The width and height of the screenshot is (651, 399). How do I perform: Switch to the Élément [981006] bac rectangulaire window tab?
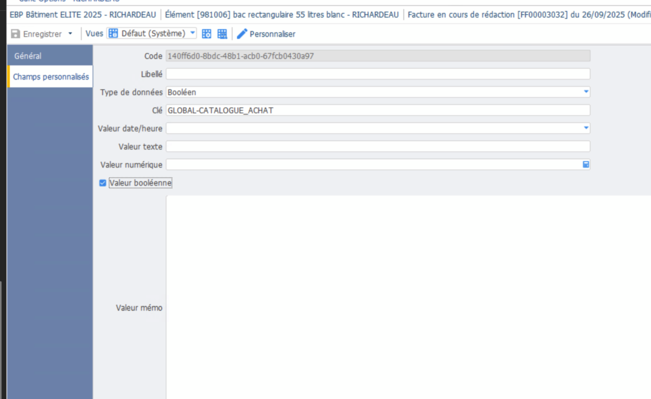(281, 15)
